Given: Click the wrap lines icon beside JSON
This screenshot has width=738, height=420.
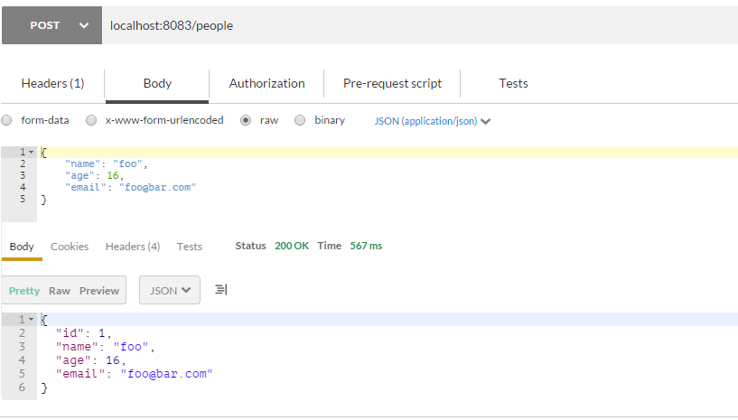Looking at the screenshot, I should coord(221,290).
